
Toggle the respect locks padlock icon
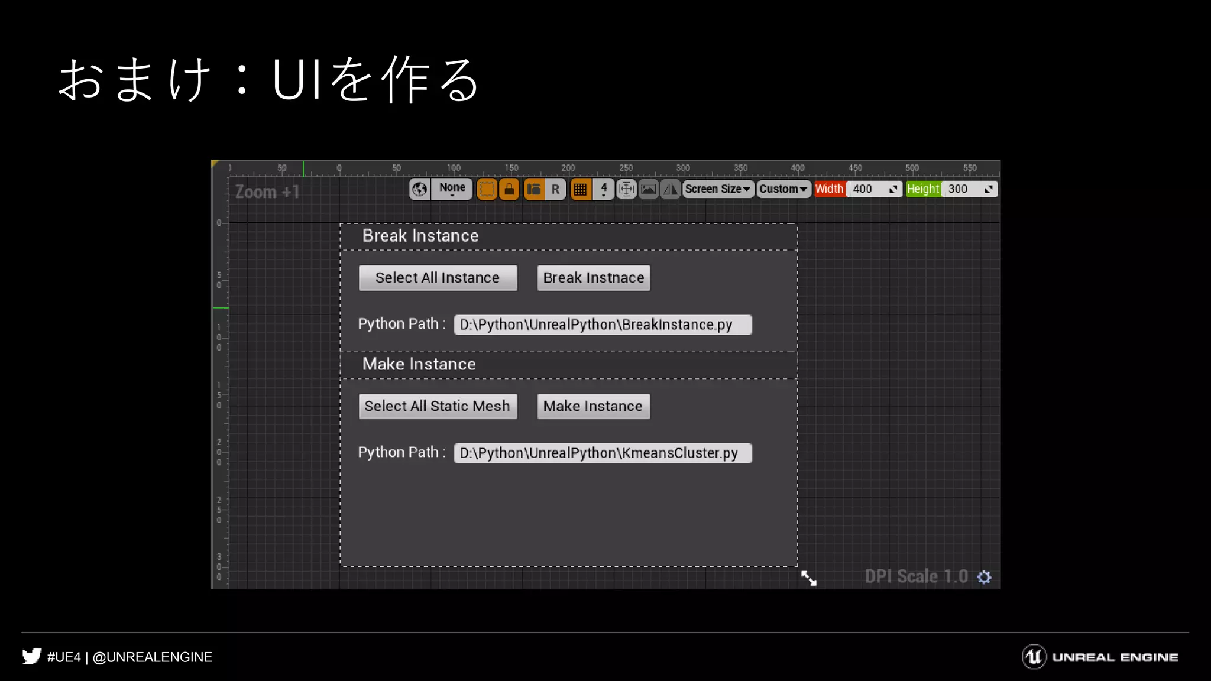click(x=509, y=189)
